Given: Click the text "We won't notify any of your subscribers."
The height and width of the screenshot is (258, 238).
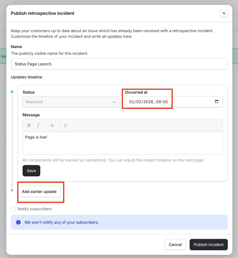Looking at the screenshot, I should 62,222.
